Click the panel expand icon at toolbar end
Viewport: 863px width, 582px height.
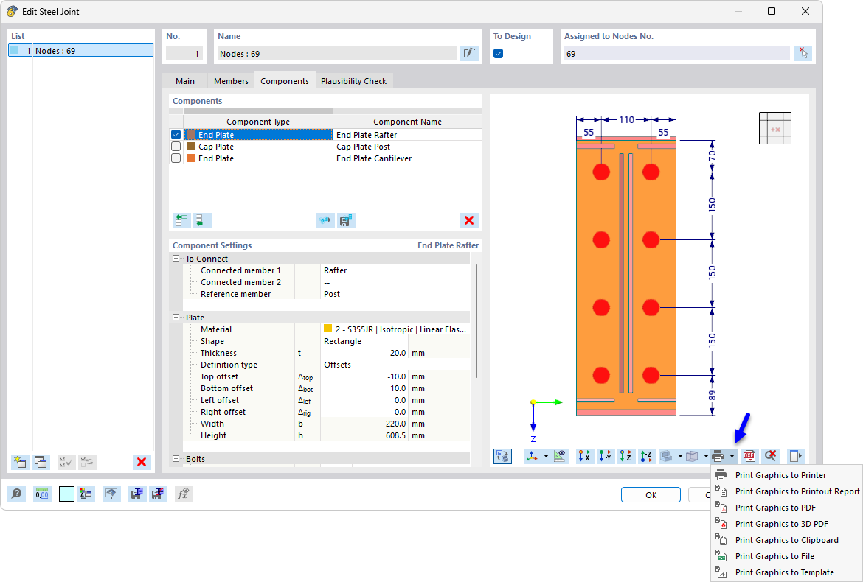click(x=795, y=455)
